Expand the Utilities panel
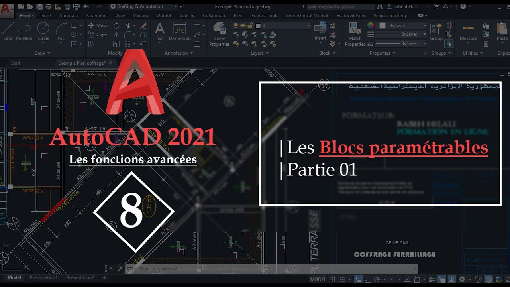This screenshot has height=287, width=510. (x=473, y=53)
